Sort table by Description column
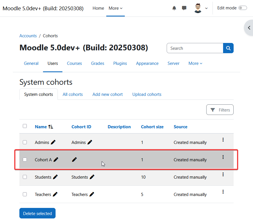Viewport: 253px width, 221px height. click(119, 127)
